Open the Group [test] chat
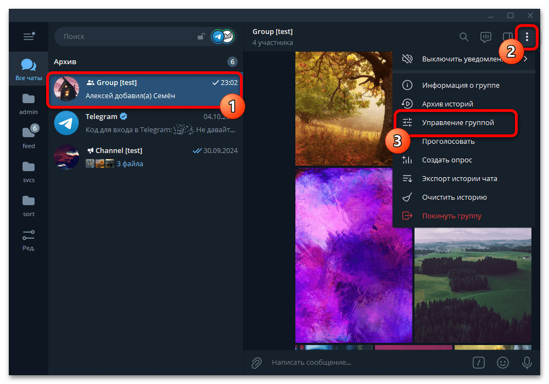Screen dimensions: 549x384 pos(145,89)
